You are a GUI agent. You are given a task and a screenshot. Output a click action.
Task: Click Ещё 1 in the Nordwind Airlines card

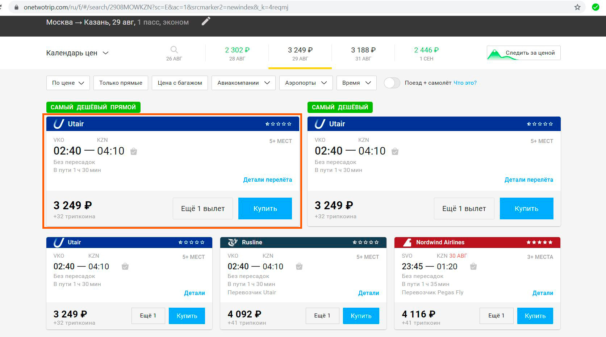(496, 316)
